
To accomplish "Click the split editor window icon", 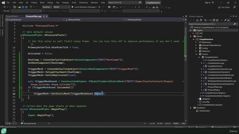I will point(186,20).
